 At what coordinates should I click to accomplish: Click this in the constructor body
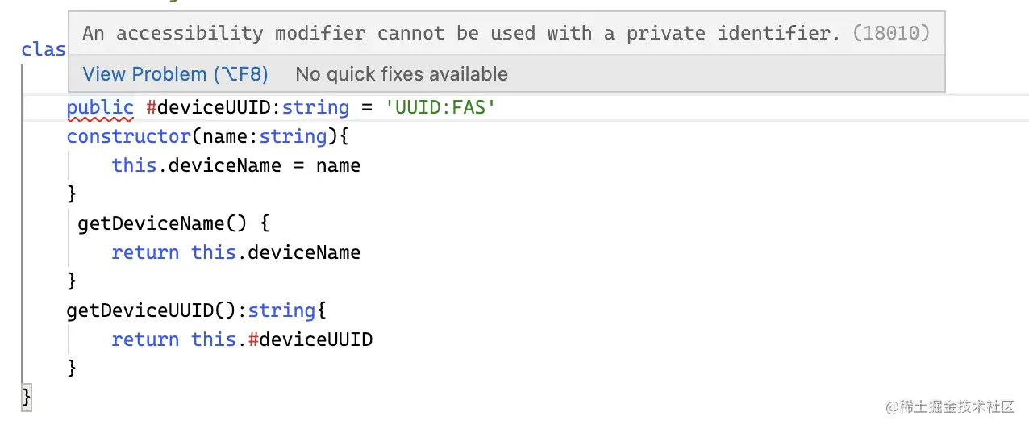pos(134,165)
